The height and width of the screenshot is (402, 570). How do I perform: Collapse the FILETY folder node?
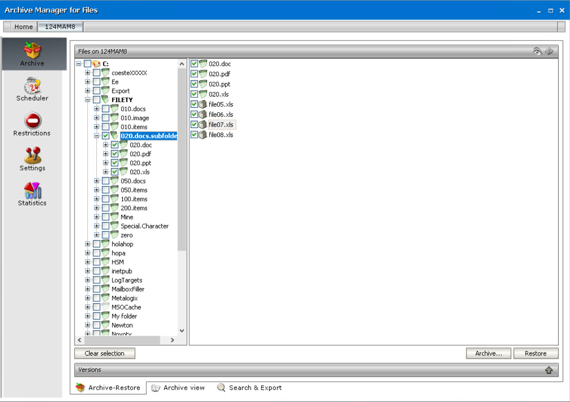coord(88,100)
